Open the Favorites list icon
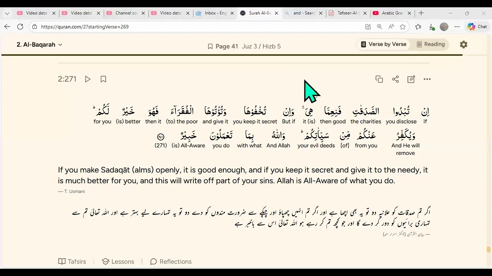 pos(418,27)
